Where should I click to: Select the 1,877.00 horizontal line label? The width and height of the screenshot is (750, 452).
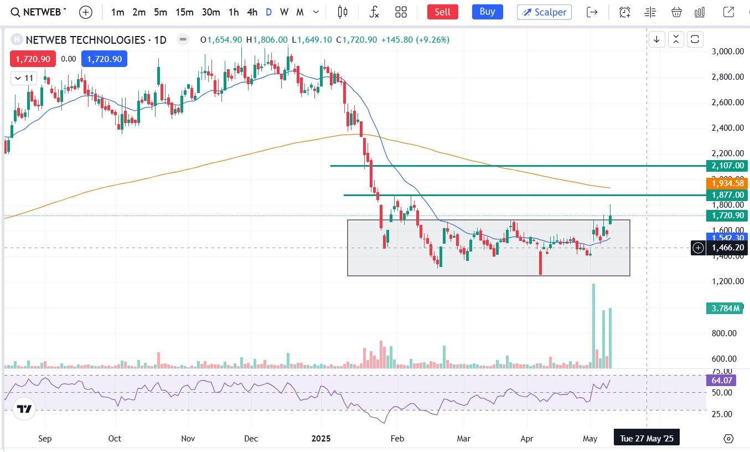point(726,195)
